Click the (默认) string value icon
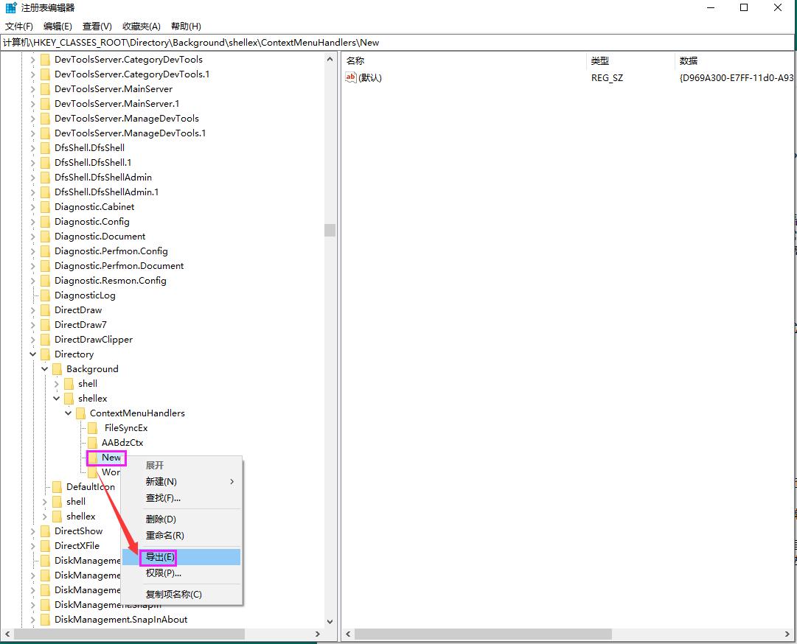The height and width of the screenshot is (644, 797). coord(351,77)
